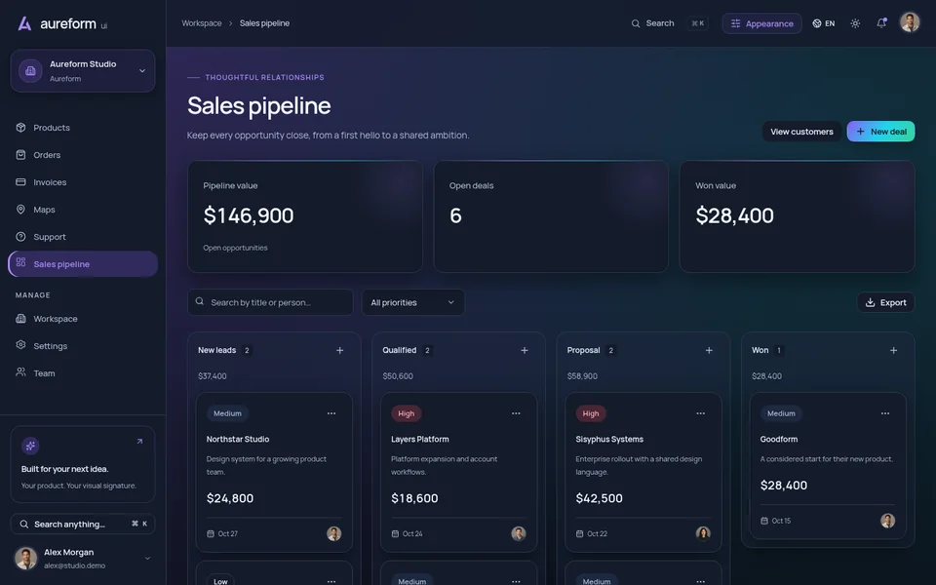The image size is (936, 585).
Task: Click the sparkle icon in promo card
Action: pyautogui.click(x=30, y=446)
